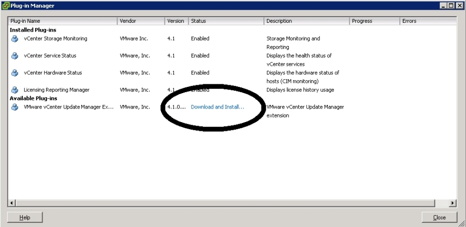Click the horizontal scrollbar left arrow

11,203
